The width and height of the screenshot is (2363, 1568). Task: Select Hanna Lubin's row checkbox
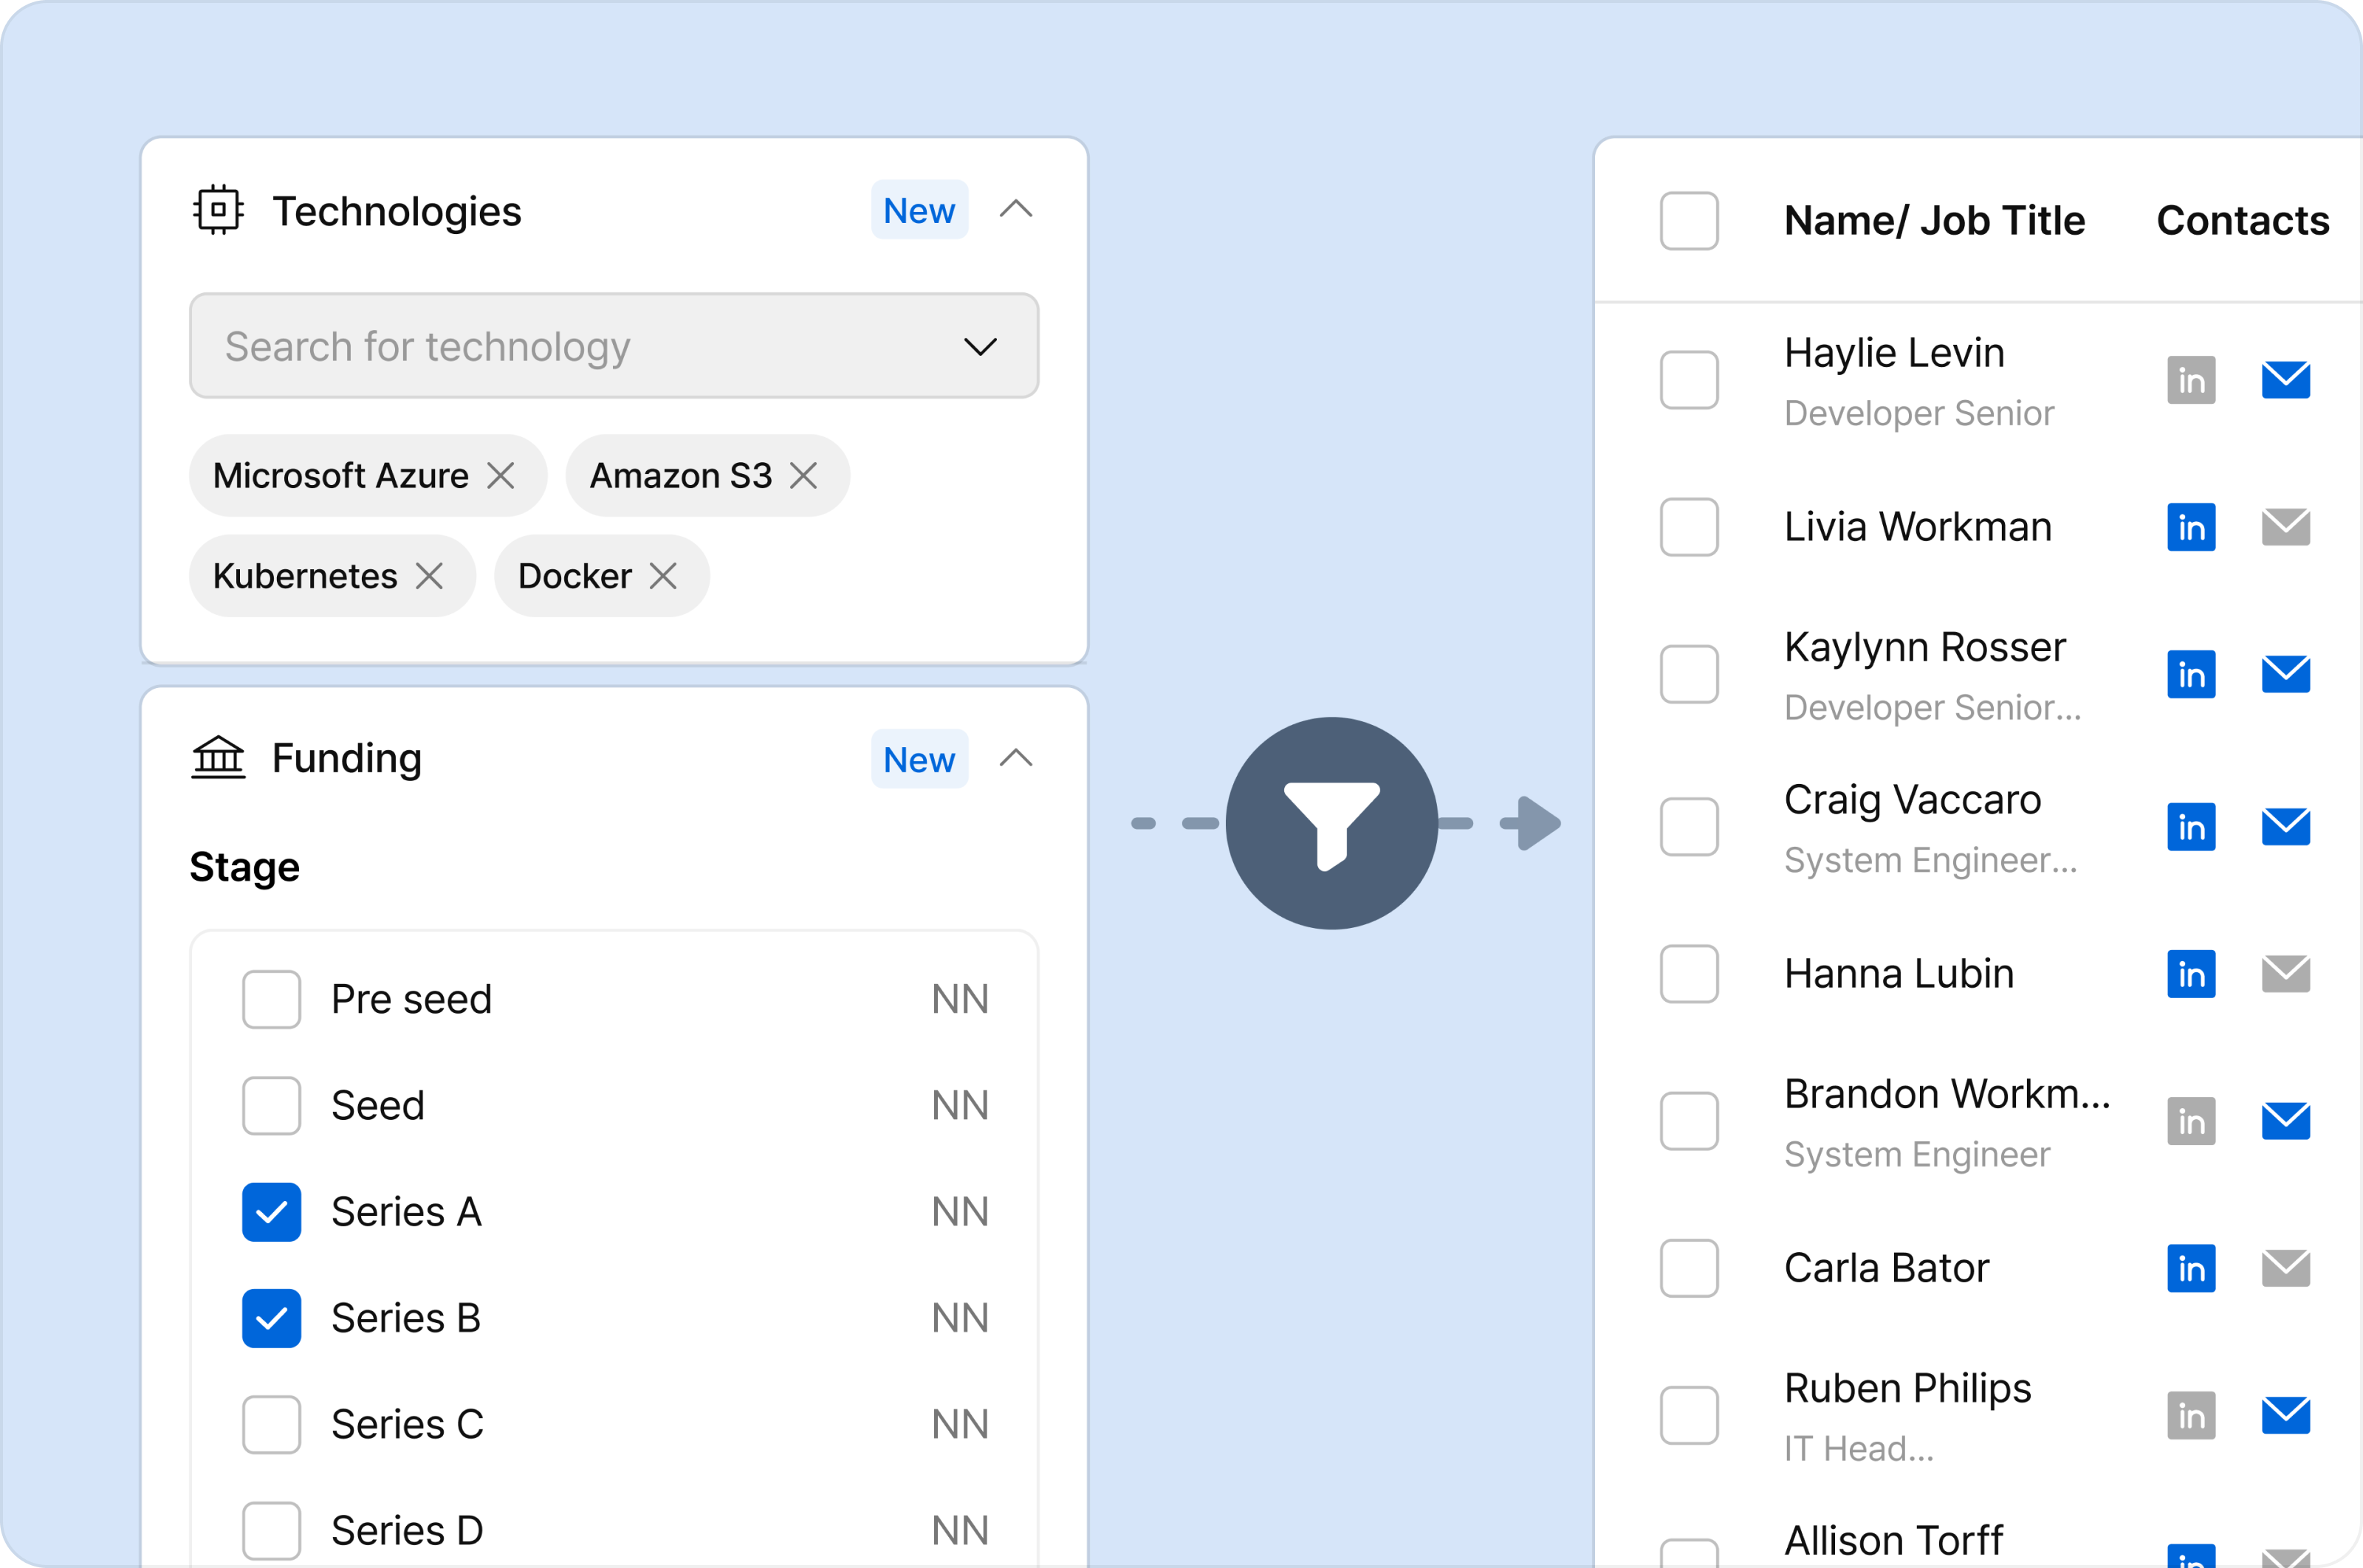pyautogui.click(x=1689, y=974)
